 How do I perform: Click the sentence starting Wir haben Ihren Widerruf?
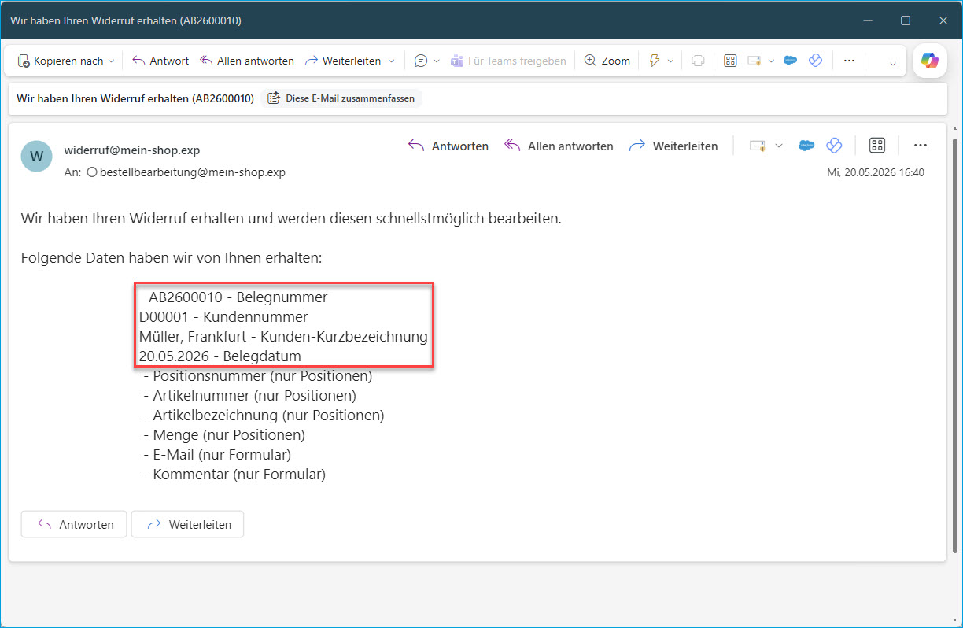pos(291,219)
